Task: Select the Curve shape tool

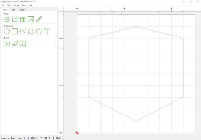Action: 31,31
